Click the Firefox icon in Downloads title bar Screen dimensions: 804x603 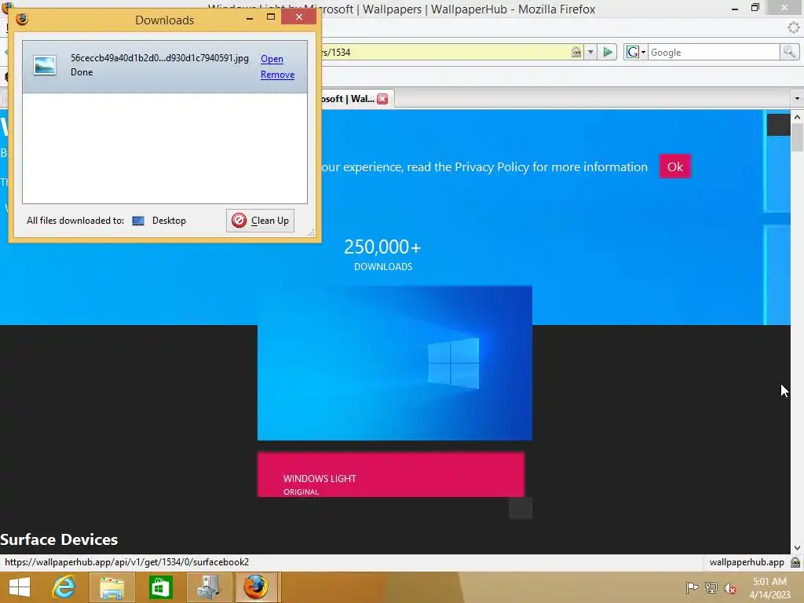click(22, 20)
